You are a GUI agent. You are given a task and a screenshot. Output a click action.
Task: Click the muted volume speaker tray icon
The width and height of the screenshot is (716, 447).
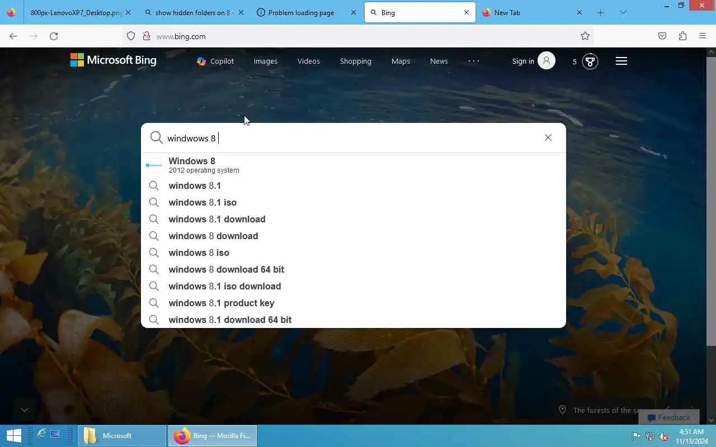[663, 436]
